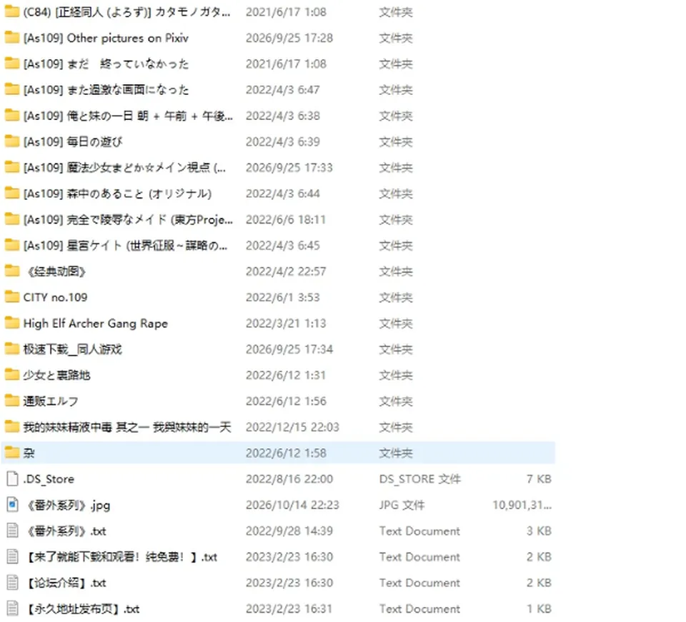Select the highlighted folder name "杂"

coord(29,453)
